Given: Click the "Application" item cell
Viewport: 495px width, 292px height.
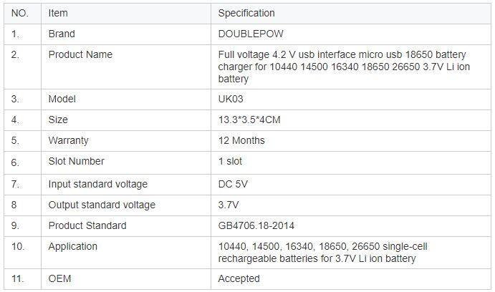Looking at the screenshot, I should click(73, 246).
